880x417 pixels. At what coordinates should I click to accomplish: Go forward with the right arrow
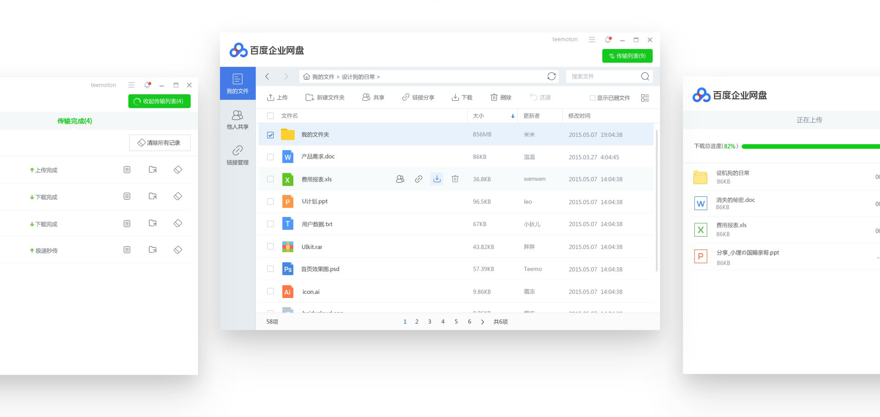(x=286, y=76)
